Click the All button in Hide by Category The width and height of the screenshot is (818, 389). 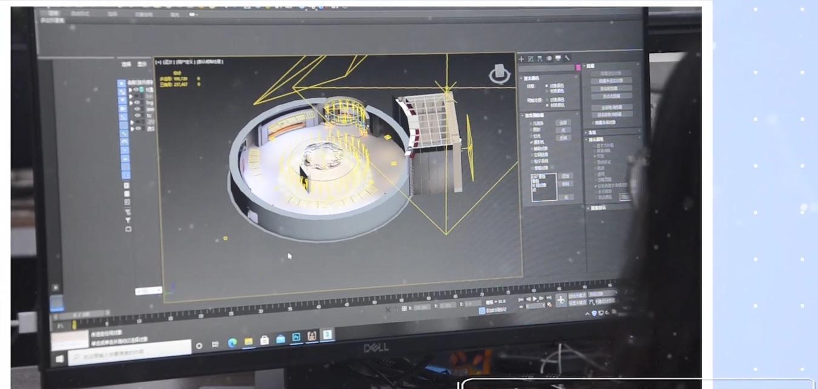point(563,123)
